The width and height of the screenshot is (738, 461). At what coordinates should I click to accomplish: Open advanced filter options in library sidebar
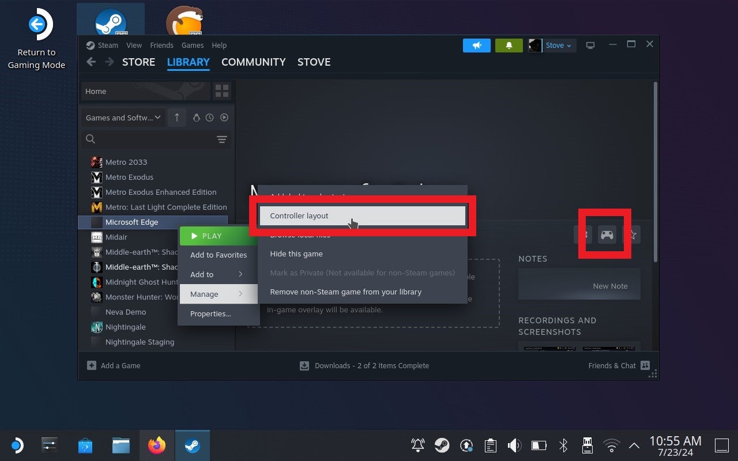tap(222, 139)
